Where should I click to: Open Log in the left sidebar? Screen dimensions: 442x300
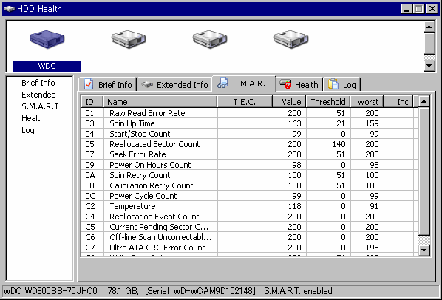[x=28, y=130]
